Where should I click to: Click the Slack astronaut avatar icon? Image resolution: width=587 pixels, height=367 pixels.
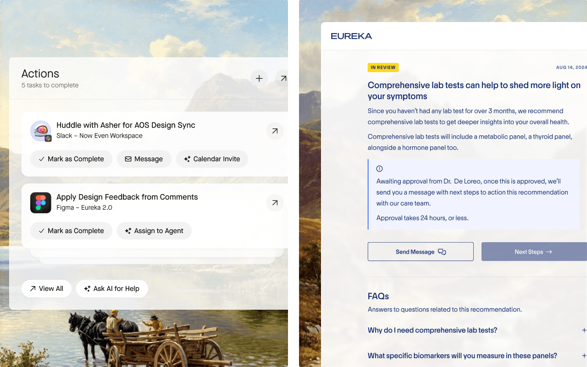tap(41, 131)
